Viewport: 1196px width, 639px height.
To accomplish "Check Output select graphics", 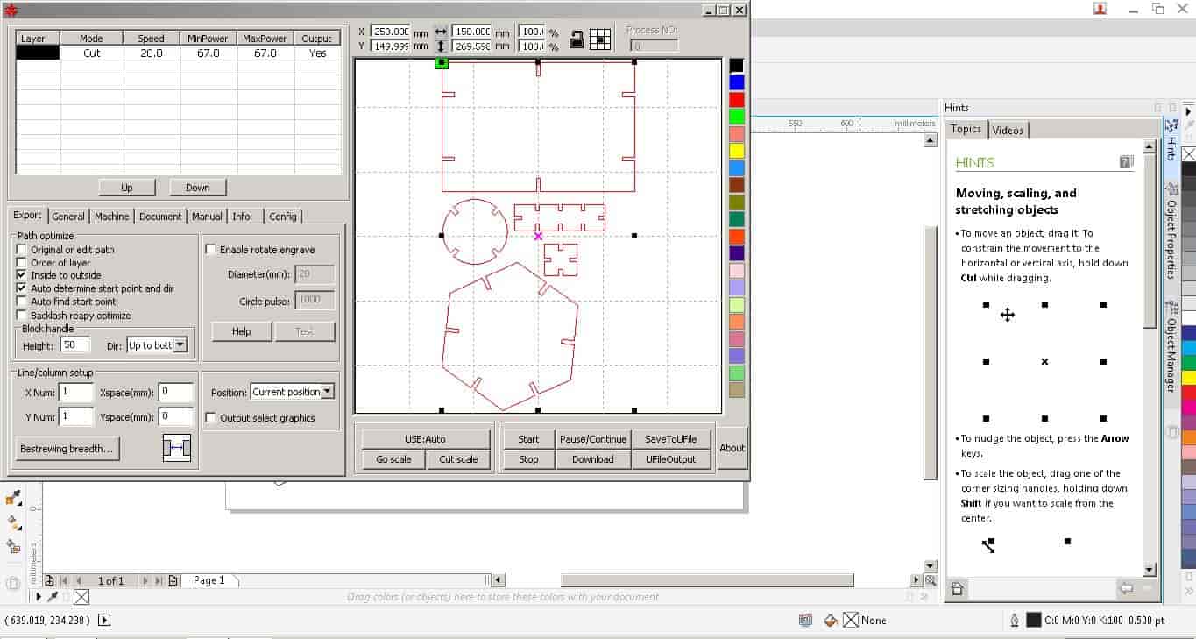I will tap(210, 418).
